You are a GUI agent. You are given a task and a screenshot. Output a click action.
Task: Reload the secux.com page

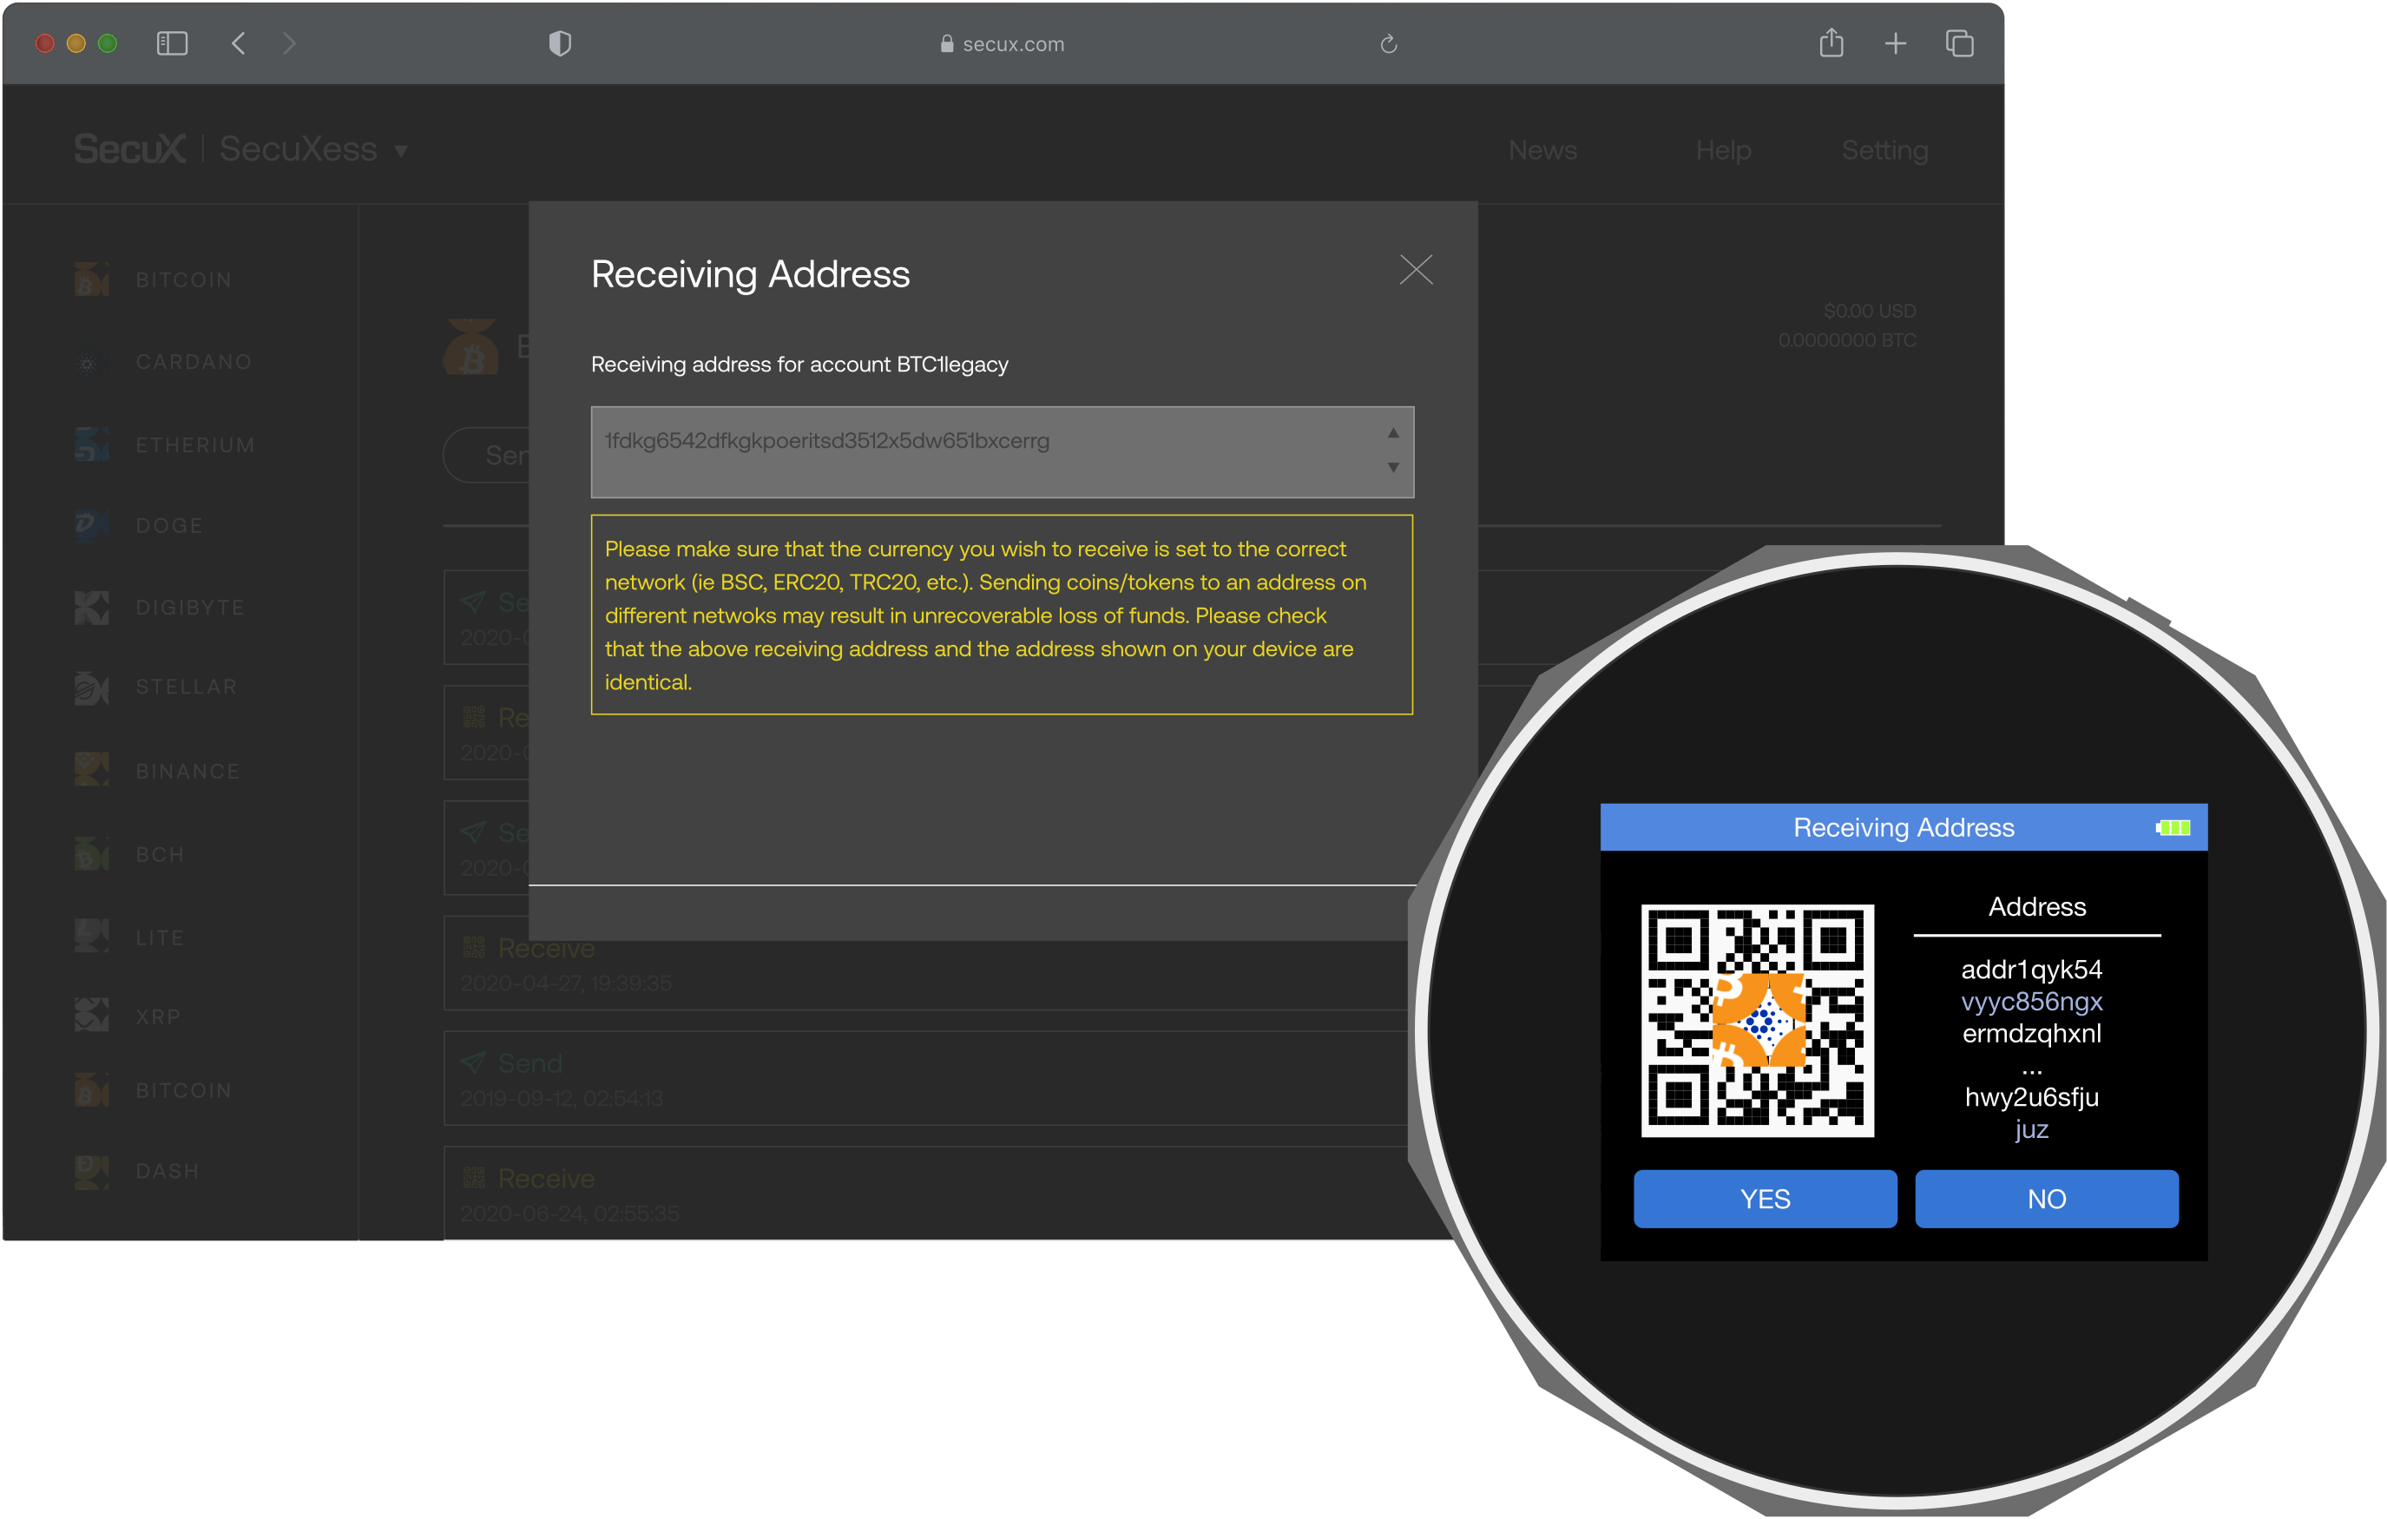(1389, 43)
